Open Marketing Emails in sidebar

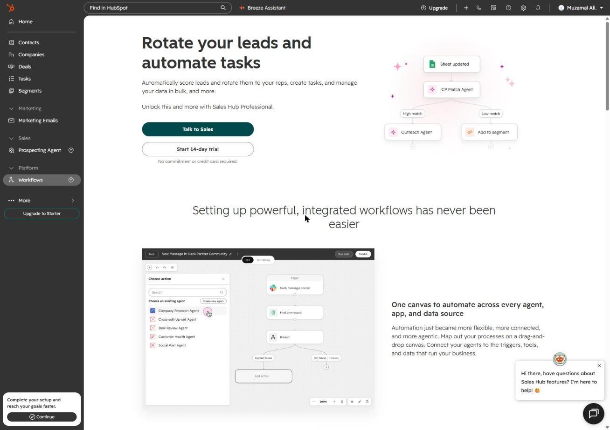[42, 121]
